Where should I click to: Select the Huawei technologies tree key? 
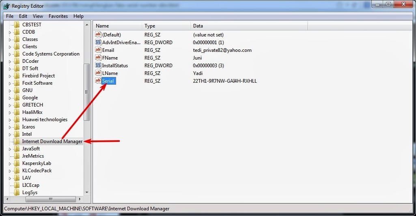pos(45,120)
